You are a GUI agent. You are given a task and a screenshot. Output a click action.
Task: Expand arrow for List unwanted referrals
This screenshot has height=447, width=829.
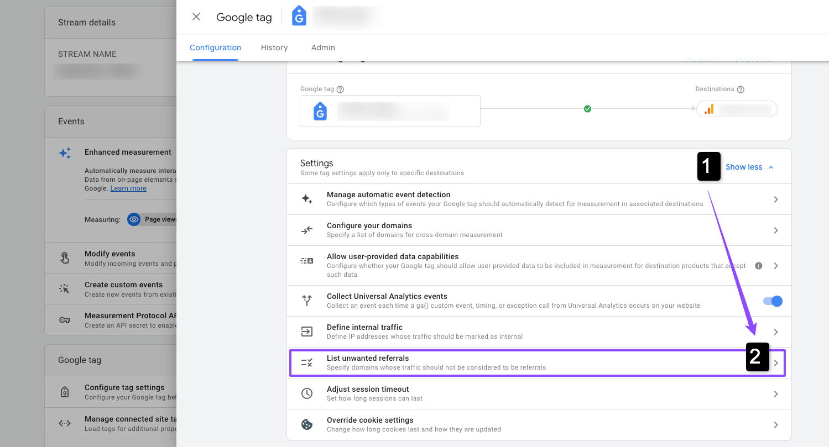coord(776,363)
